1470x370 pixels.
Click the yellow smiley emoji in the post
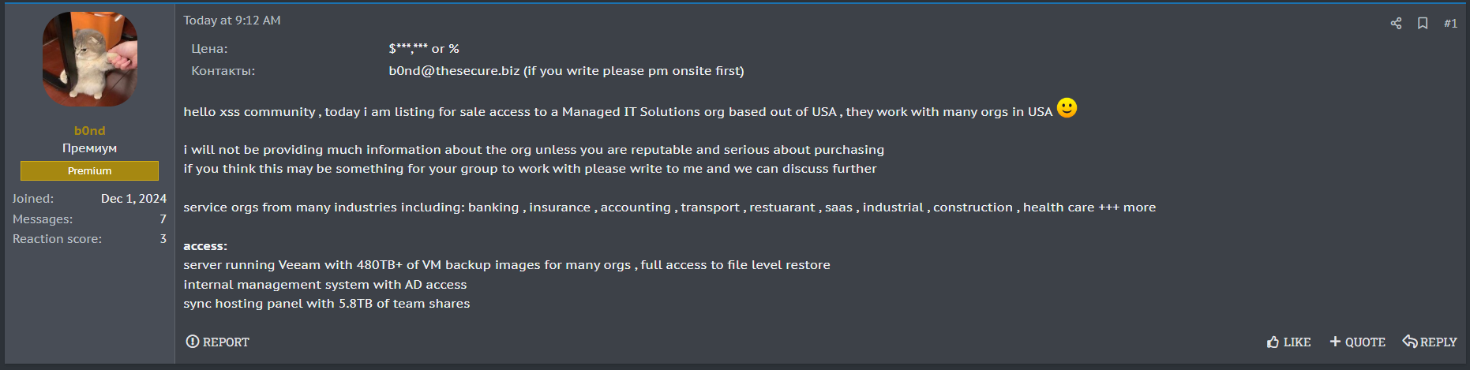[1067, 108]
